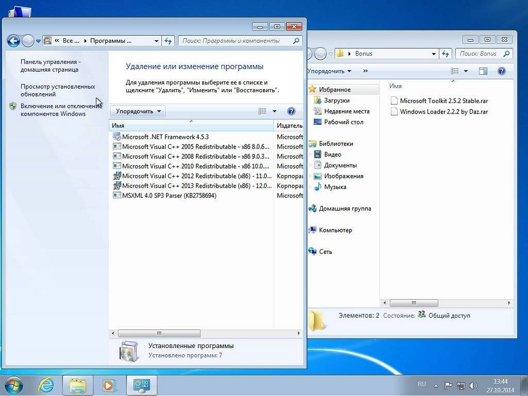The height and width of the screenshot is (396, 528).
Task: Open Панель управления домашняя страница link
Action: (51, 65)
